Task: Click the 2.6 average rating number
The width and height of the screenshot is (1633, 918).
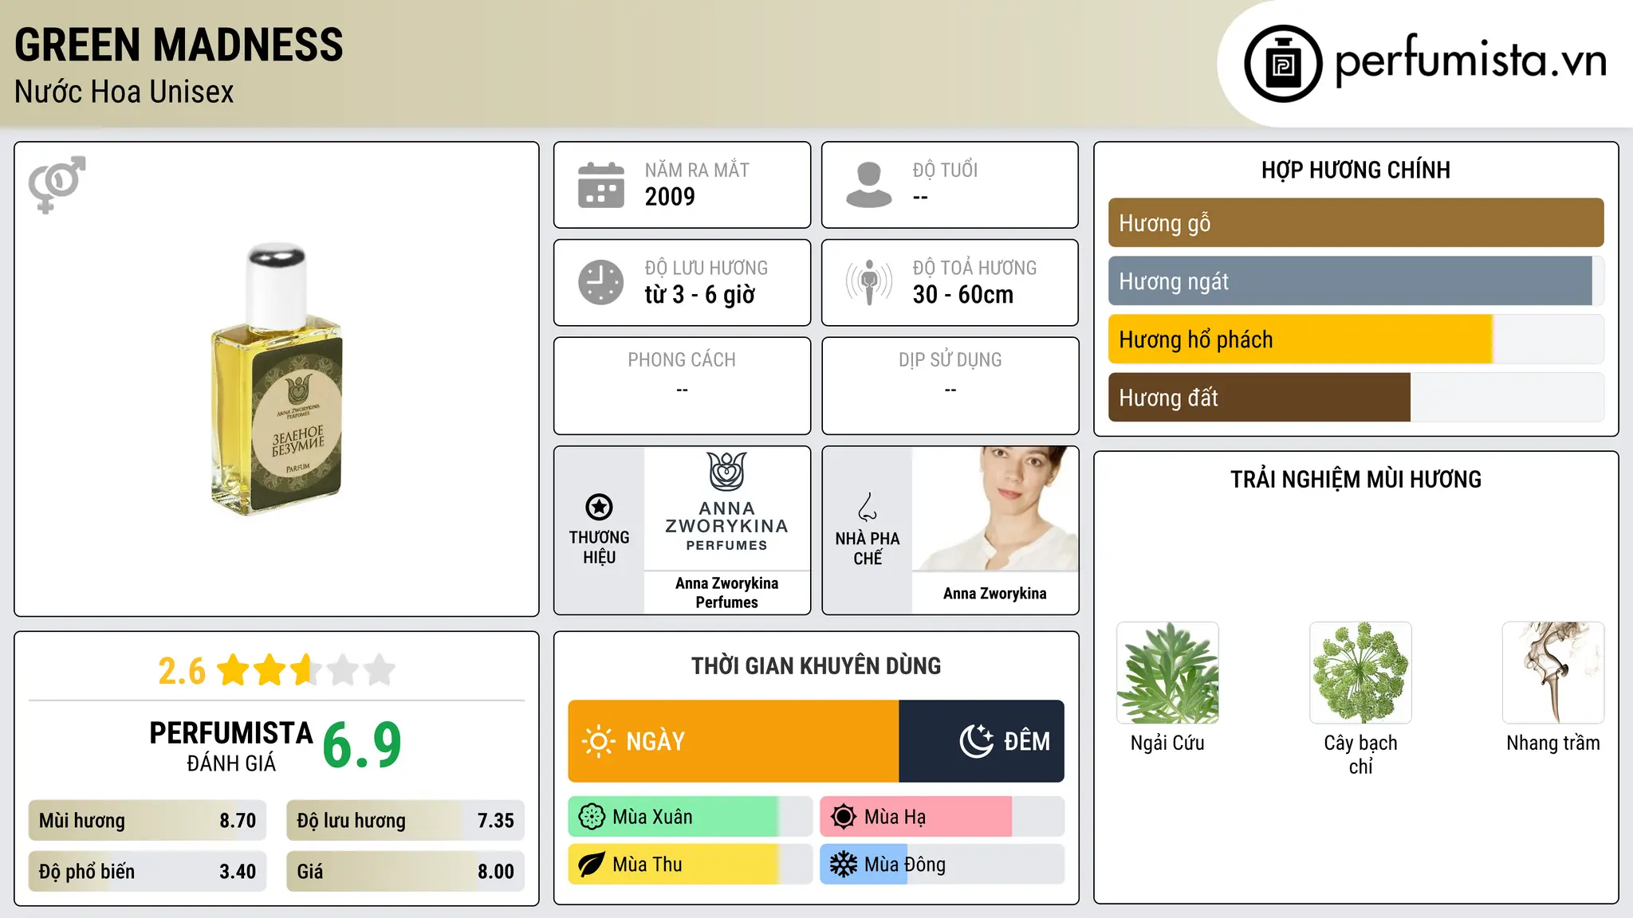Action: click(182, 671)
